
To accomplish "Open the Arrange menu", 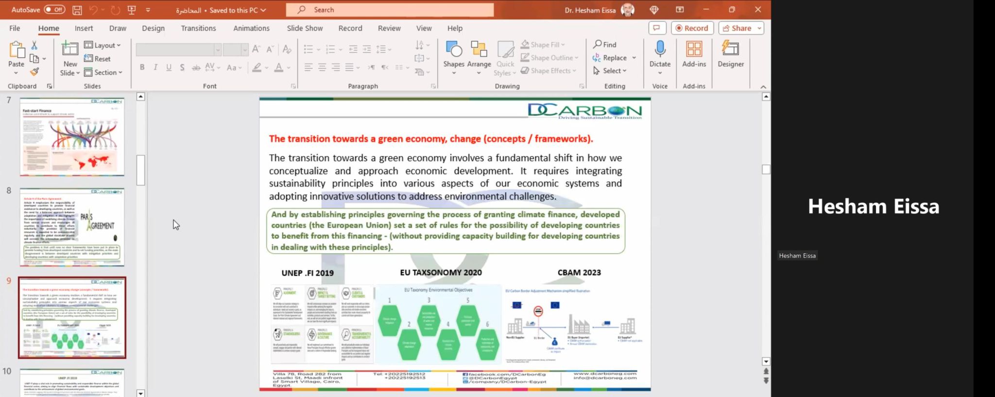I will point(479,58).
